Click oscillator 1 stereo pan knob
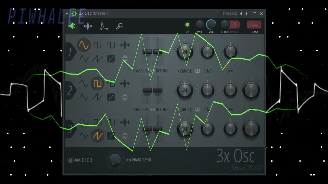The image size is (328, 184). tap(230, 52)
